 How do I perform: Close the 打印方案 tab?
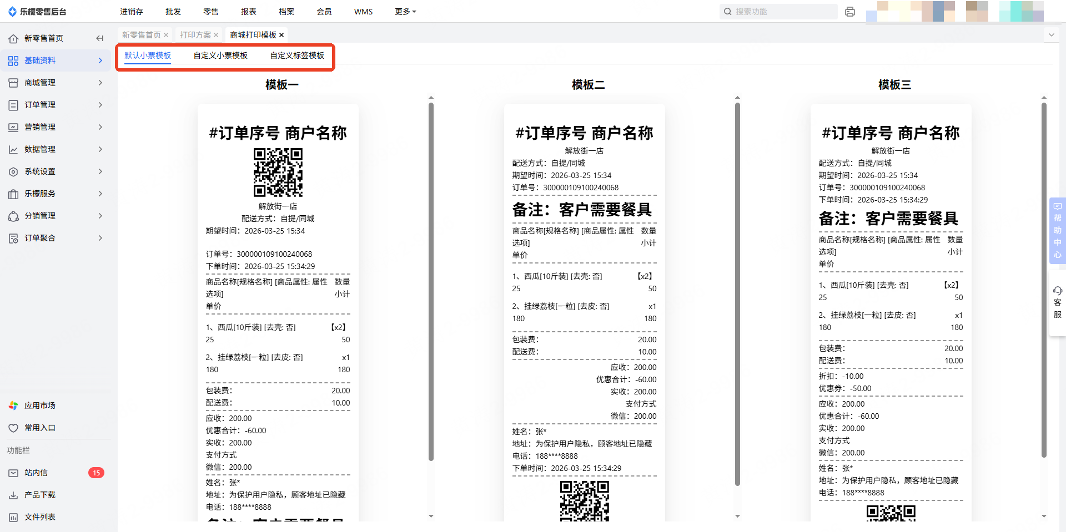pos(216,35)
